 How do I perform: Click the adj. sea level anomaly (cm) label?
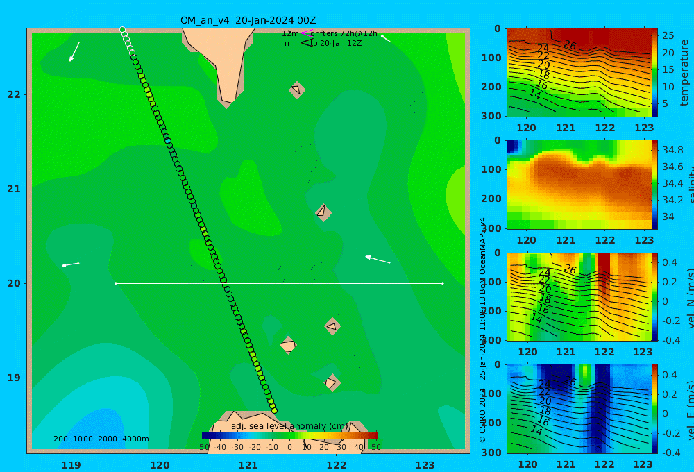point(289,426)
